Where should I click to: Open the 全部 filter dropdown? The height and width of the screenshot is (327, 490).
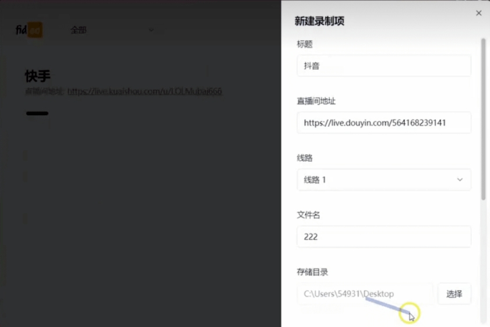coord(111,30)
